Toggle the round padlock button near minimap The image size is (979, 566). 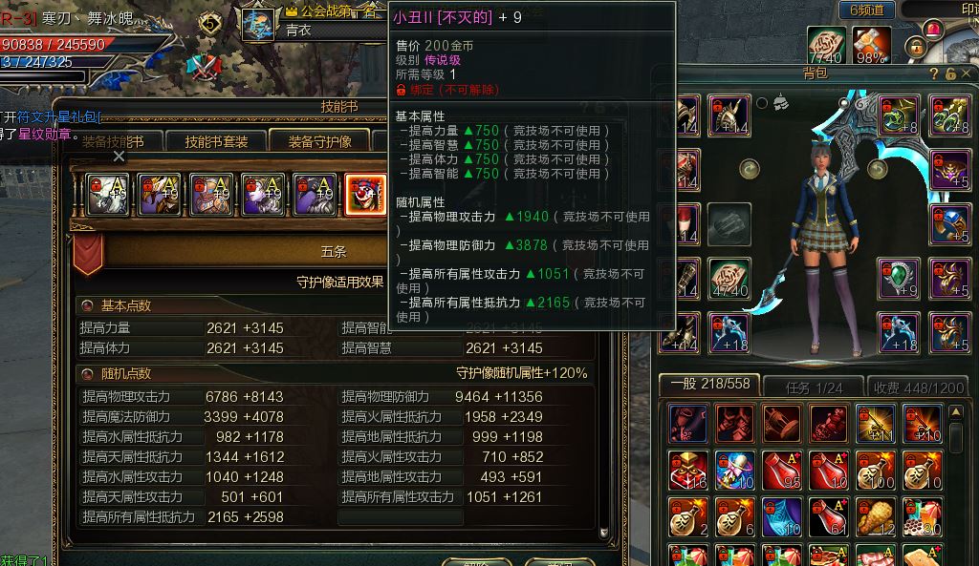coord(916,48)
